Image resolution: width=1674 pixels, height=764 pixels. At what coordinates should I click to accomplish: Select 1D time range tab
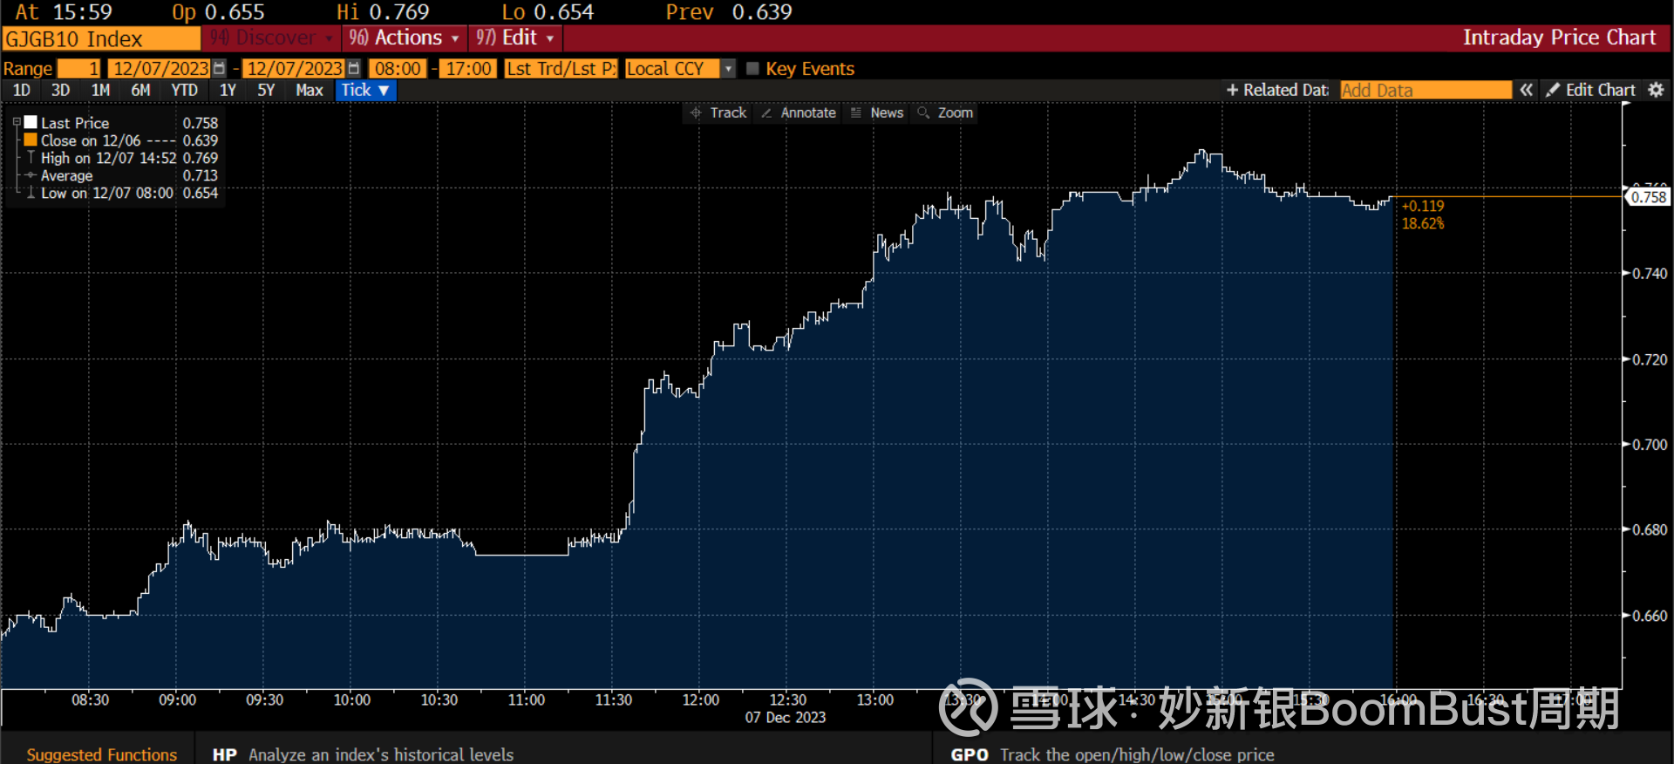coord(22,90)
